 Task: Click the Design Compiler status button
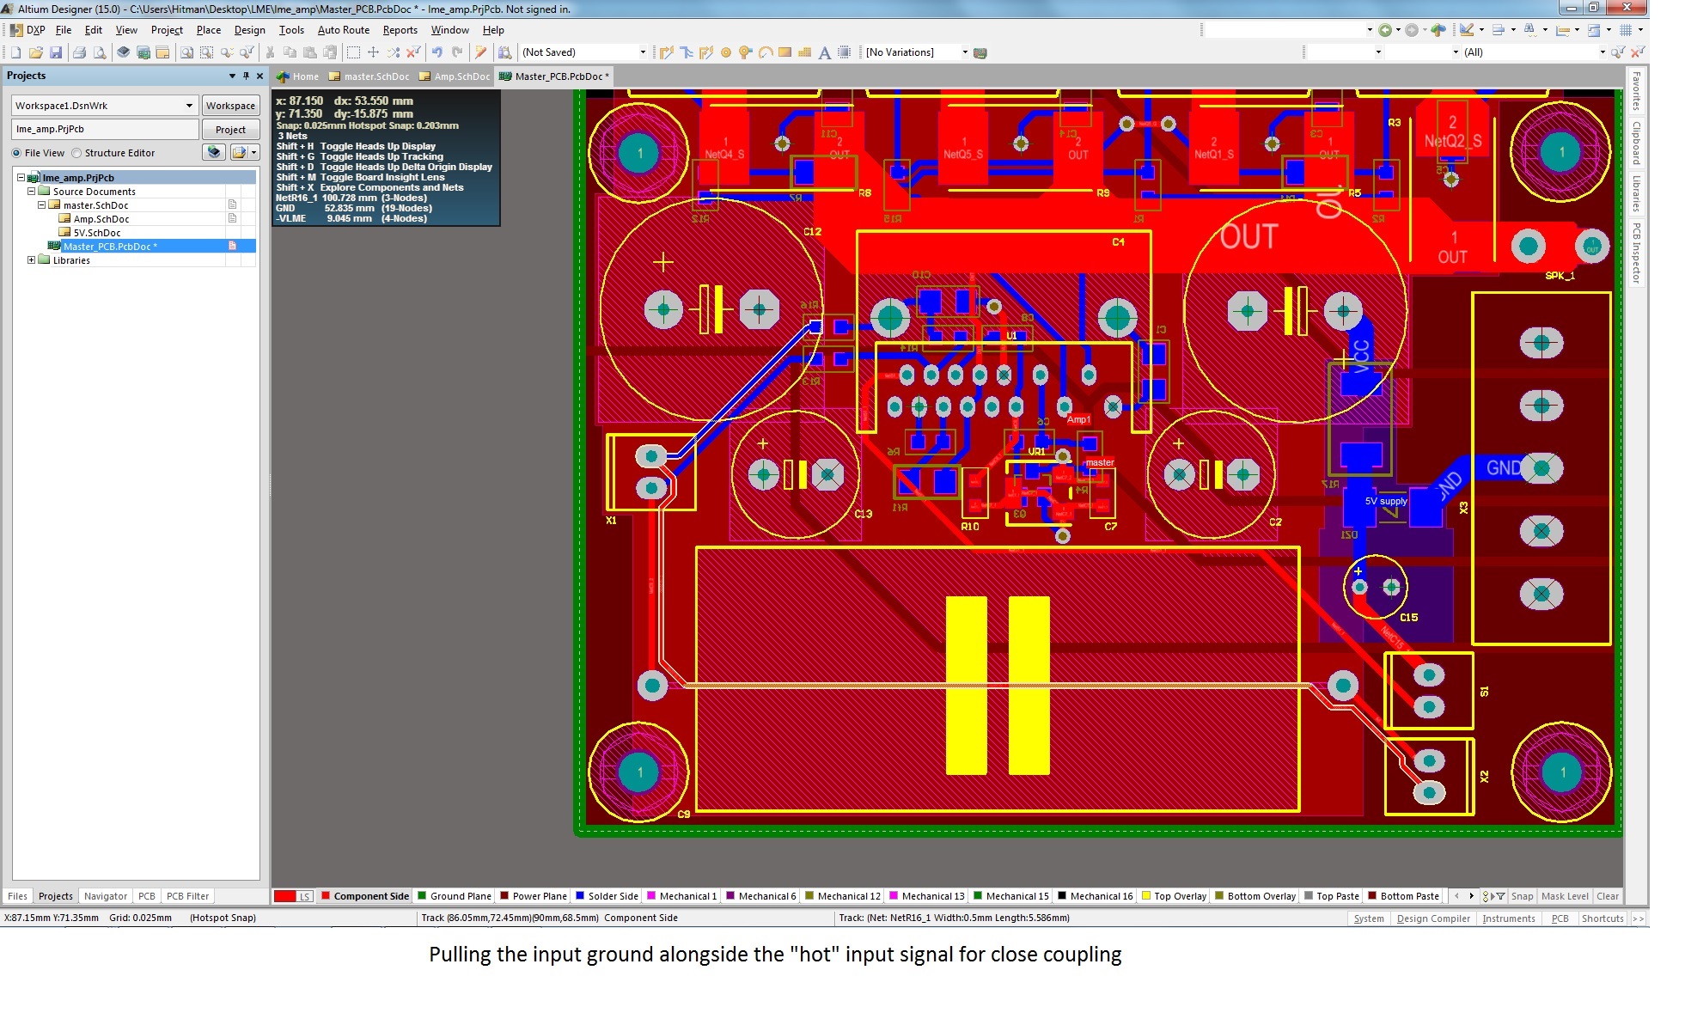[x=1433, y=918]
